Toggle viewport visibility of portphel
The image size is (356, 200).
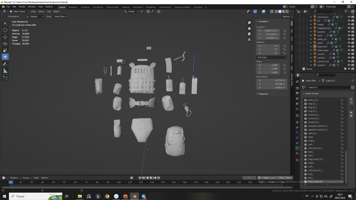point(349,32)
